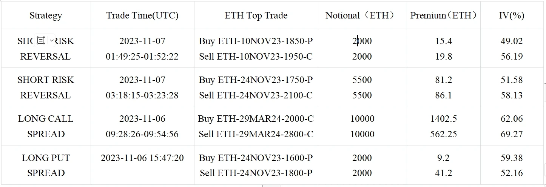
Task: Click the 03:18:15-03:23:28 time range
Action: 142,95
